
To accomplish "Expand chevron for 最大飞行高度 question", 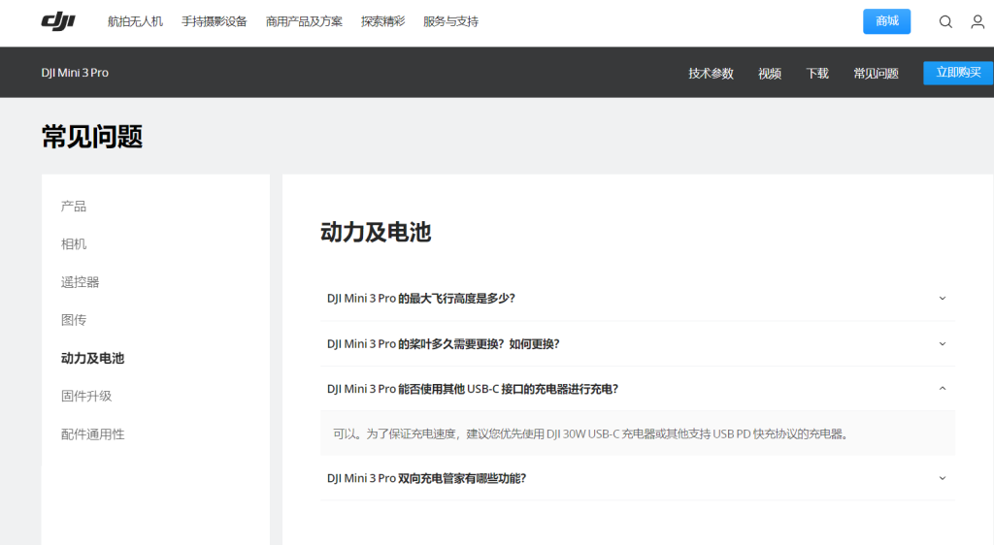I will tap(942, 298).
